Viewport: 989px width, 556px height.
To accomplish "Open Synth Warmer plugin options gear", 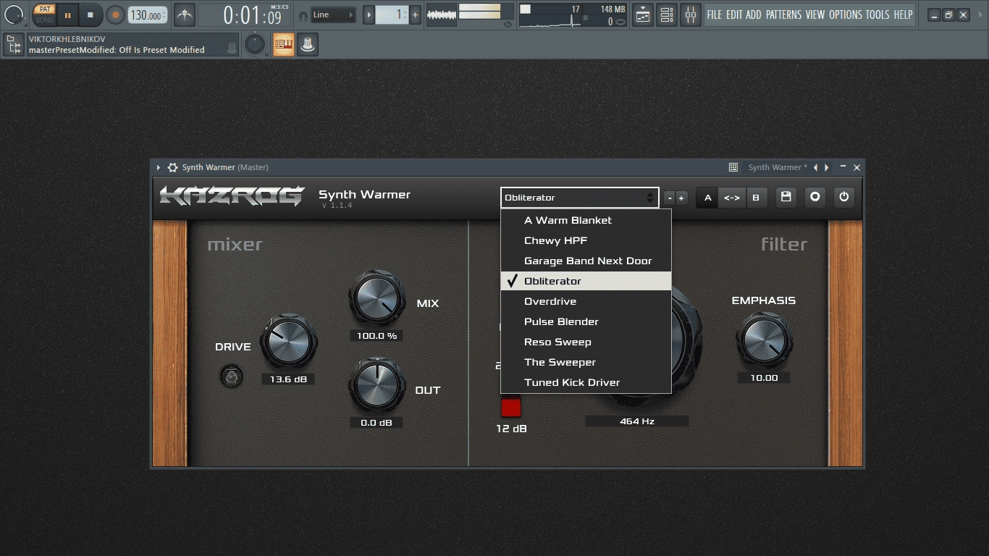I will click(172, 167).
